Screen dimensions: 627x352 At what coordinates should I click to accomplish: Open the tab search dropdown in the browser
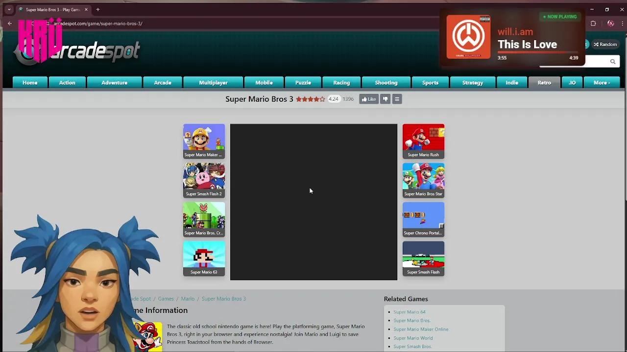point(9,9)
